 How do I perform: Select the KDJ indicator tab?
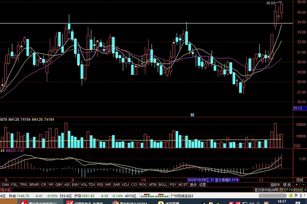pyautogui.click(x=125, y=185)
